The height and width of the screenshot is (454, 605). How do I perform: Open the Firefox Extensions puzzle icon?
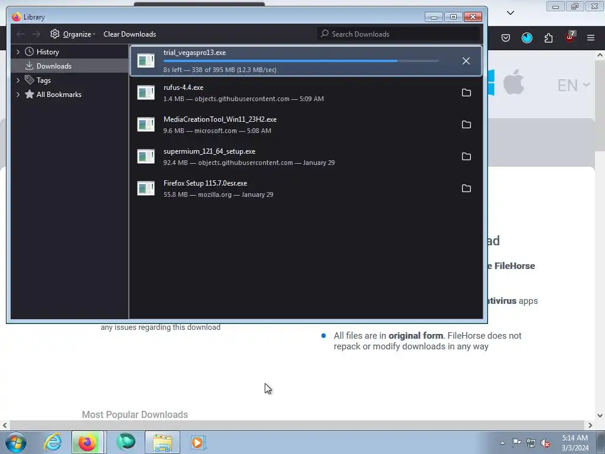pyautogui.click(x=548, y=38)
